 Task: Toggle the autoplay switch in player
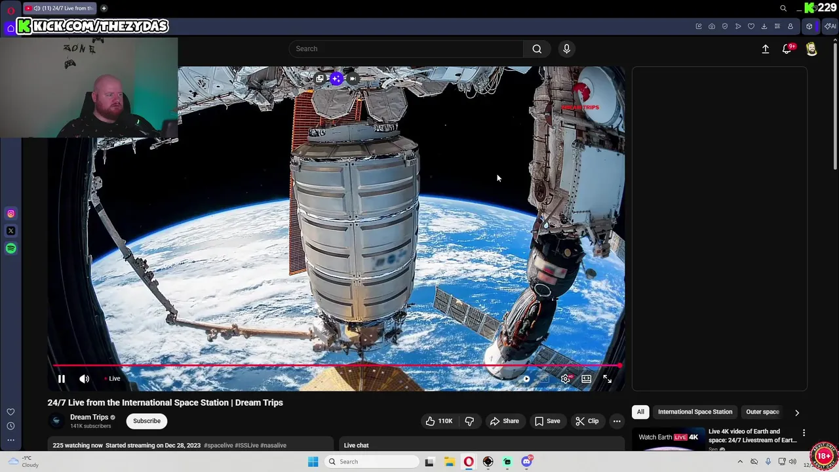coord(526,379)
